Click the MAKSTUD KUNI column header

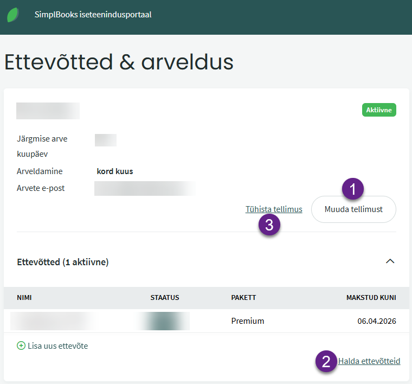(x=371, y=298)
